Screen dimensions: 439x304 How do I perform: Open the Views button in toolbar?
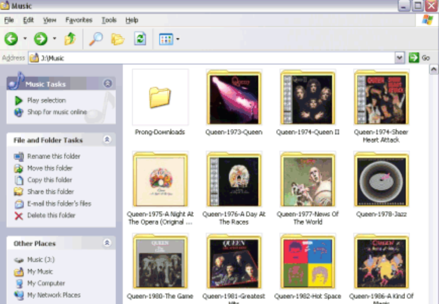pos(166,39)
